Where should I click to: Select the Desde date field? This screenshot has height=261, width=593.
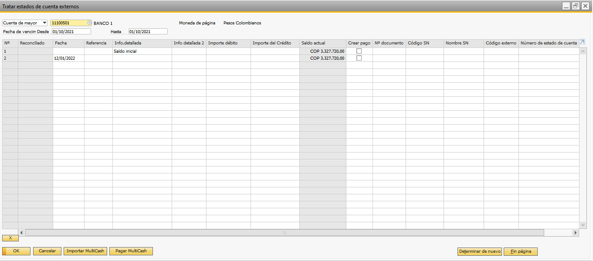pyautogui.click(x=71, y=31)
